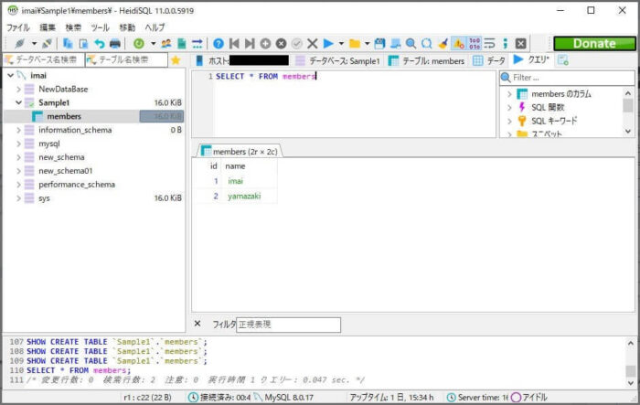Click the insert row plus icon
Screen dimensions: 640x405
tap(265, 44)
